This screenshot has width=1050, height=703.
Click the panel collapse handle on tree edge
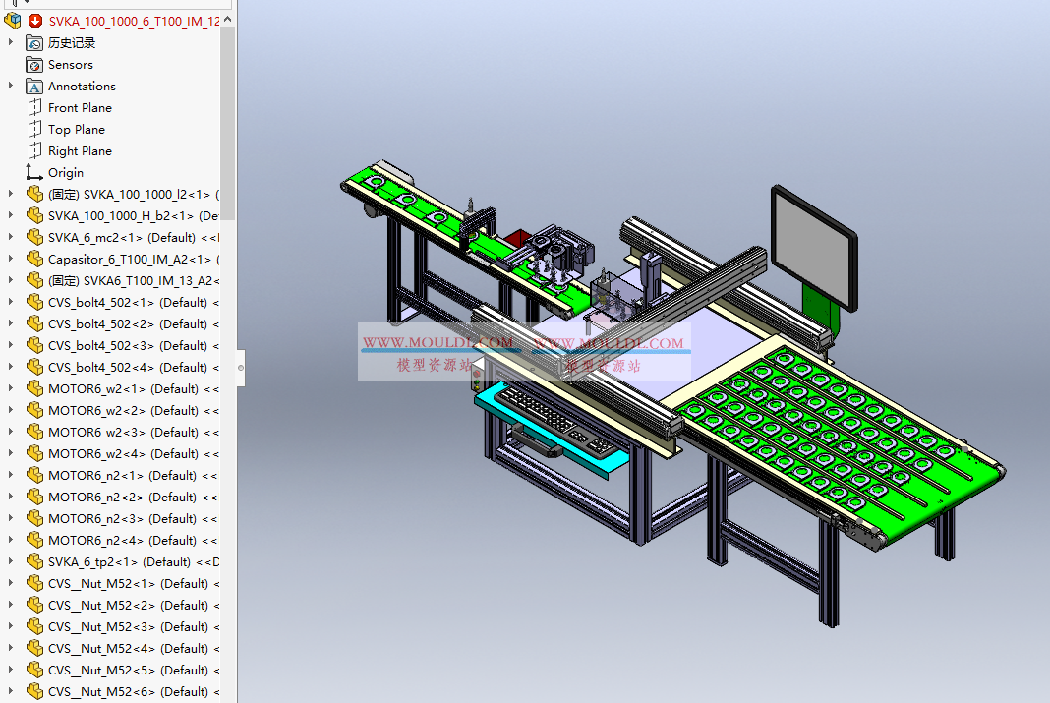click(241, 367)
